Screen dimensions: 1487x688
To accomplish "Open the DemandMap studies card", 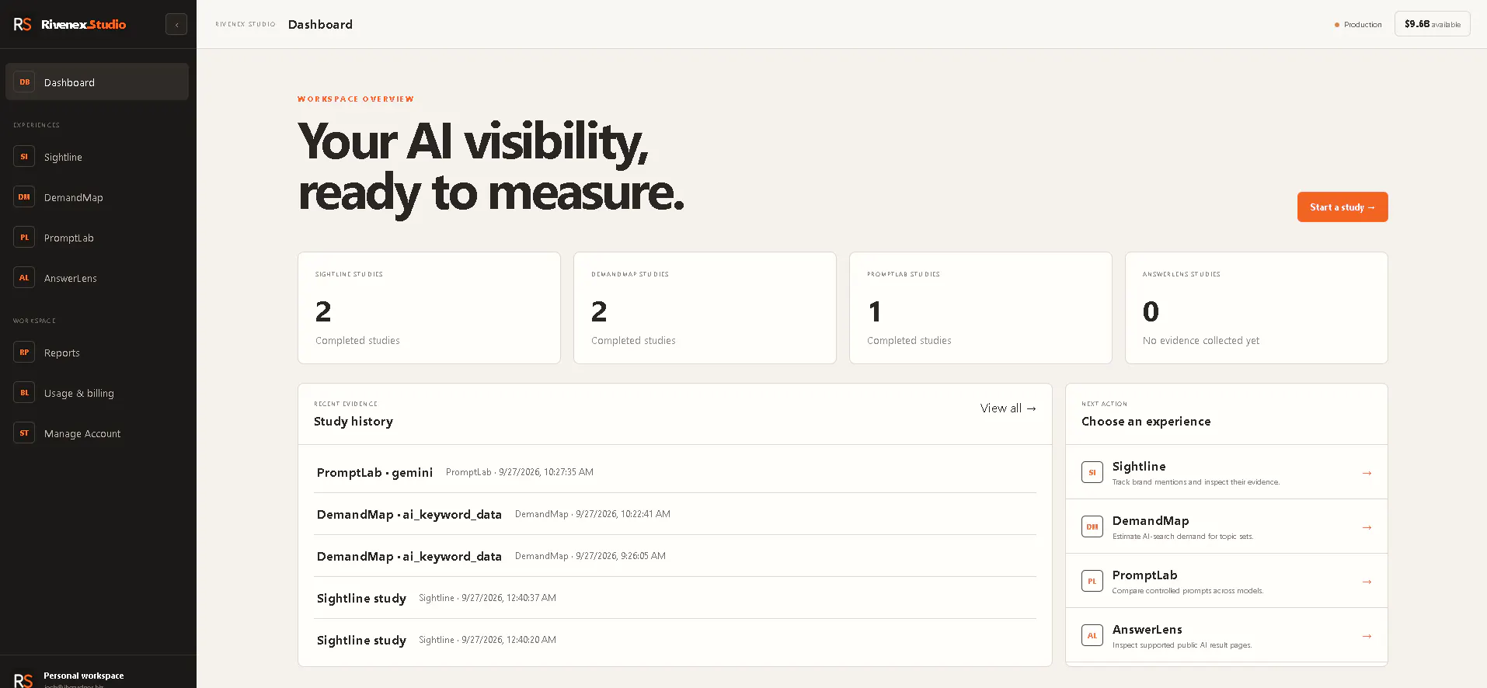I will pyautogui.click(x=705, y=308).
